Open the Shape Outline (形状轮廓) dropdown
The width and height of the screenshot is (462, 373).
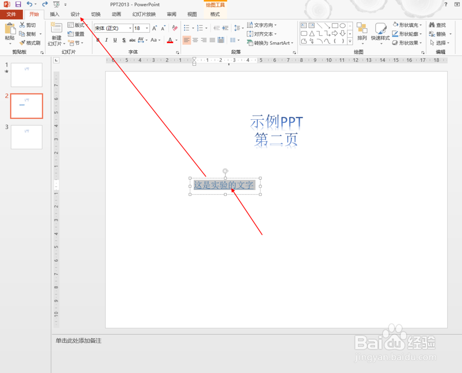(407, 34)
